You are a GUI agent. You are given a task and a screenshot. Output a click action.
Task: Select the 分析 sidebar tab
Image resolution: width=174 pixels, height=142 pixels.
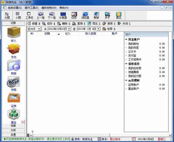(13, 130)
